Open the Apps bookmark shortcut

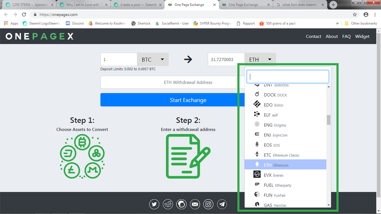[x=11, y=23]
